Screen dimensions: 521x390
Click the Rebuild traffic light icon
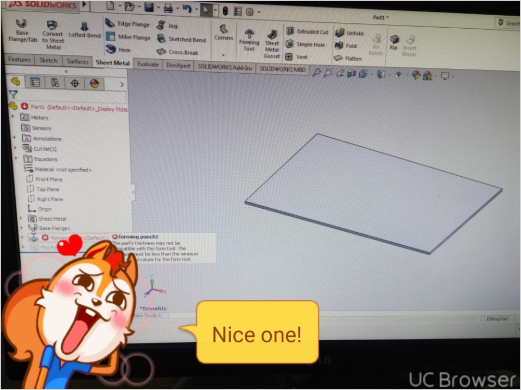pyautogui.click(x=225, y=11)
